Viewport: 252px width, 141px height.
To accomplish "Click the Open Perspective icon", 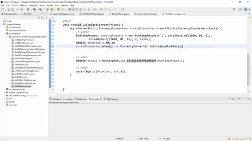I will pos(241,9).
